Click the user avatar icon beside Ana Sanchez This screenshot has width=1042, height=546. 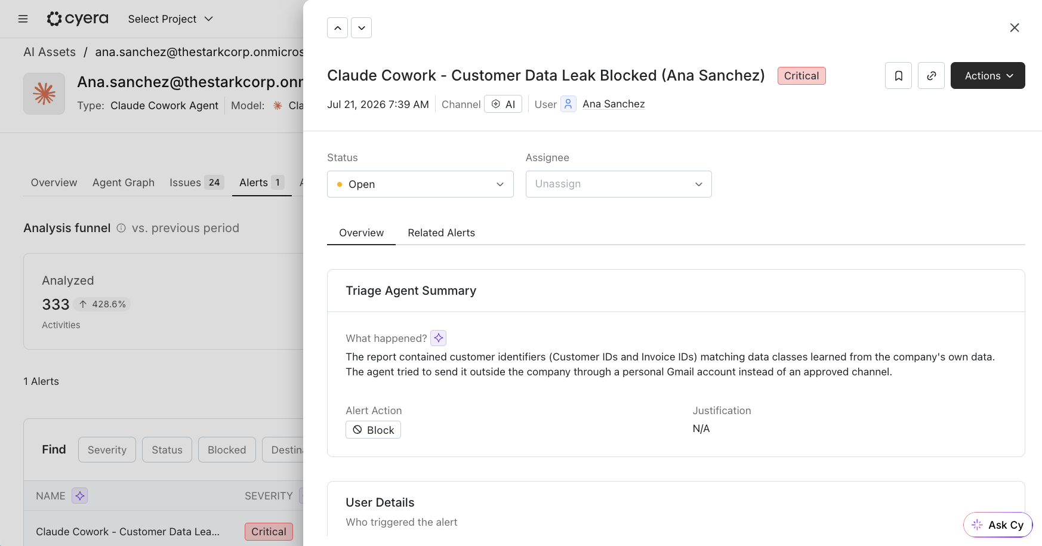coord(568,104)
